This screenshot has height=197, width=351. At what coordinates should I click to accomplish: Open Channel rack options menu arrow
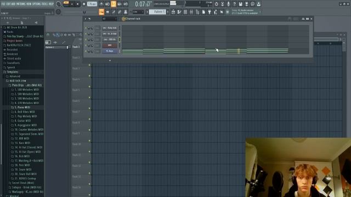[x=86, y=19]
